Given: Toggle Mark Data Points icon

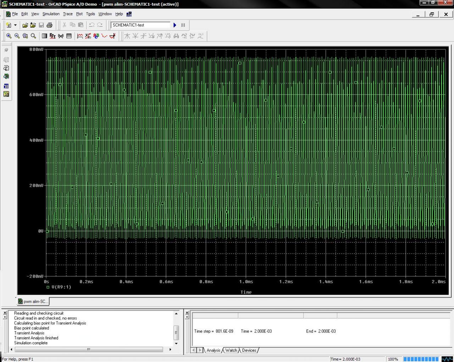Looking at the screenshot, I should [x=104, y=36].
